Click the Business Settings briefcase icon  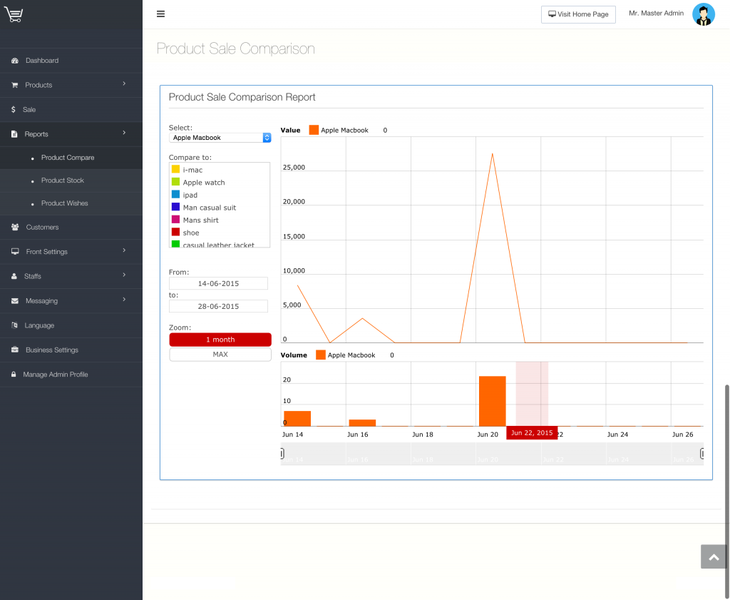pyautogui.click(x=15, y=350)
